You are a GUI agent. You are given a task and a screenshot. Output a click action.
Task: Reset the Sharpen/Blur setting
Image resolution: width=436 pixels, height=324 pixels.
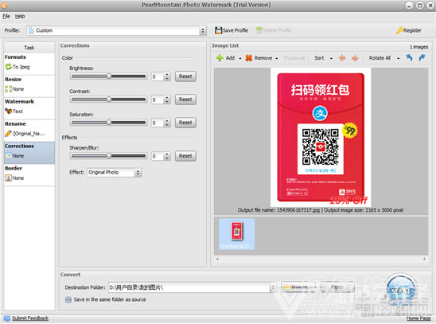click(185, 156)
